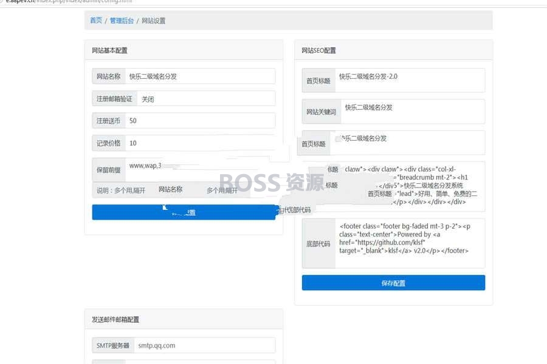Select the 网站SEO配置 panel heading
The image size is (547, 364).
(318, 50)
